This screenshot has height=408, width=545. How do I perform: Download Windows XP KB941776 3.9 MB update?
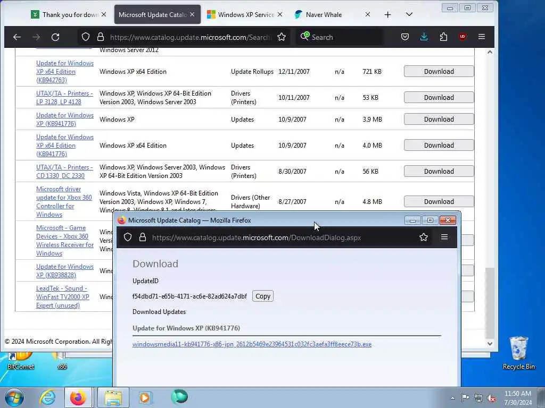click(x=439, y=120)
